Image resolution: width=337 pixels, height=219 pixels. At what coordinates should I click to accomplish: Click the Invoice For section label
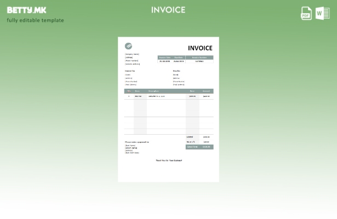(x=130, y=71)
